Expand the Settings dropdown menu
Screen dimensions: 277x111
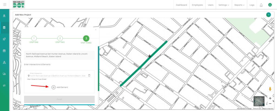click(224, 5)
